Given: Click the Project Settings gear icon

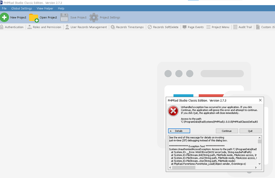Looking at the screenshot, I should click(x=94, y=17).
